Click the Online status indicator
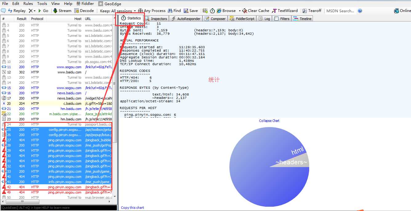The image size is (411, 211). point(402,11)
